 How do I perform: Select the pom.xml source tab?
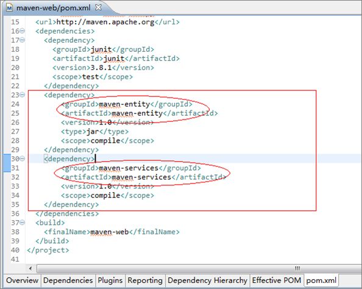pos(321,280)
